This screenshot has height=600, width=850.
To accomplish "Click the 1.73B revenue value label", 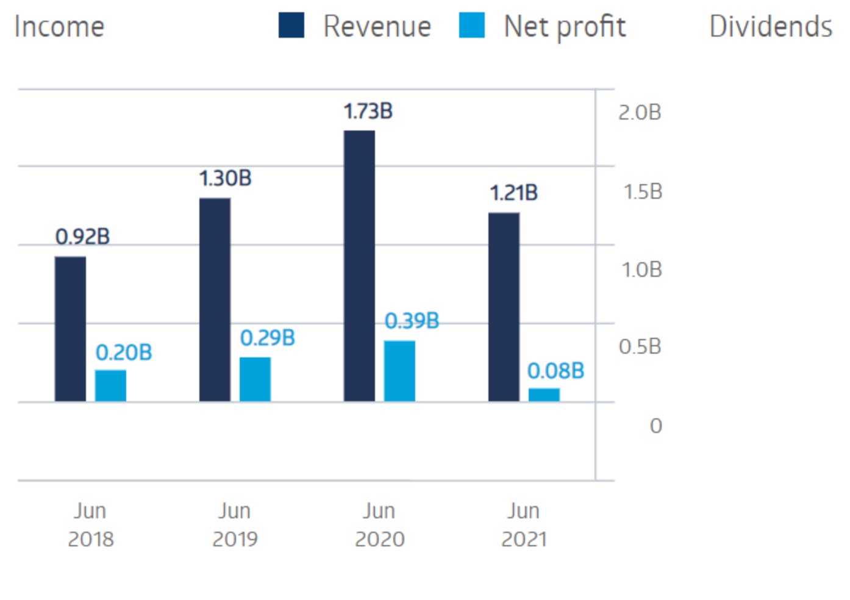I will coord(368,112).
